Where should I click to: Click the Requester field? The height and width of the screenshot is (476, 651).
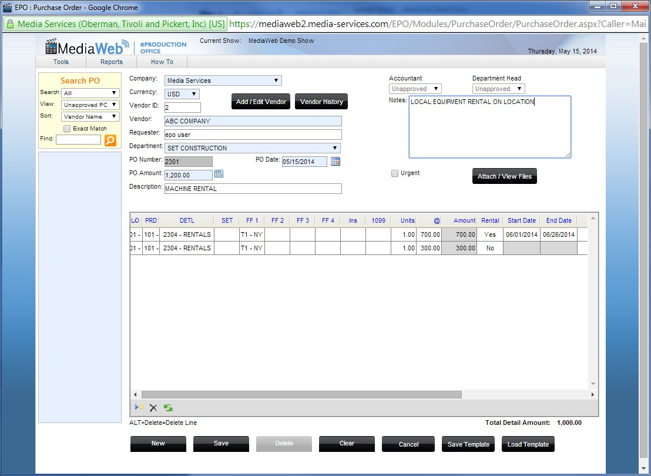tap(253, 135)
